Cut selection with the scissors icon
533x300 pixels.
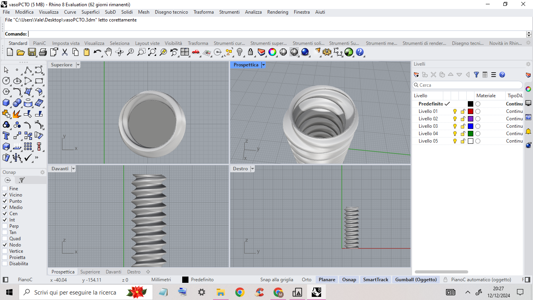pyautogui.click(x=65, y=52)
